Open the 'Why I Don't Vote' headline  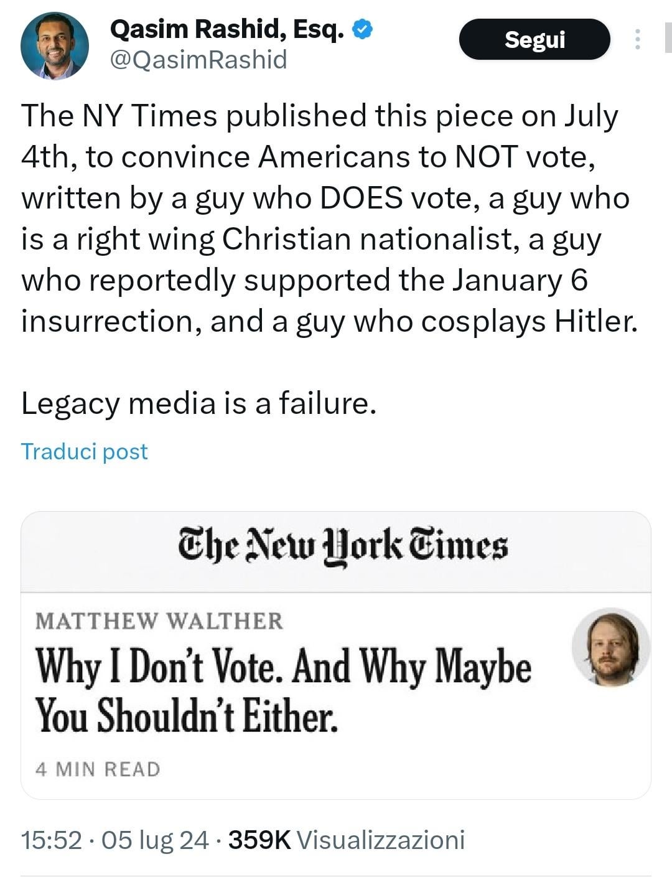[x=283, y=690]
